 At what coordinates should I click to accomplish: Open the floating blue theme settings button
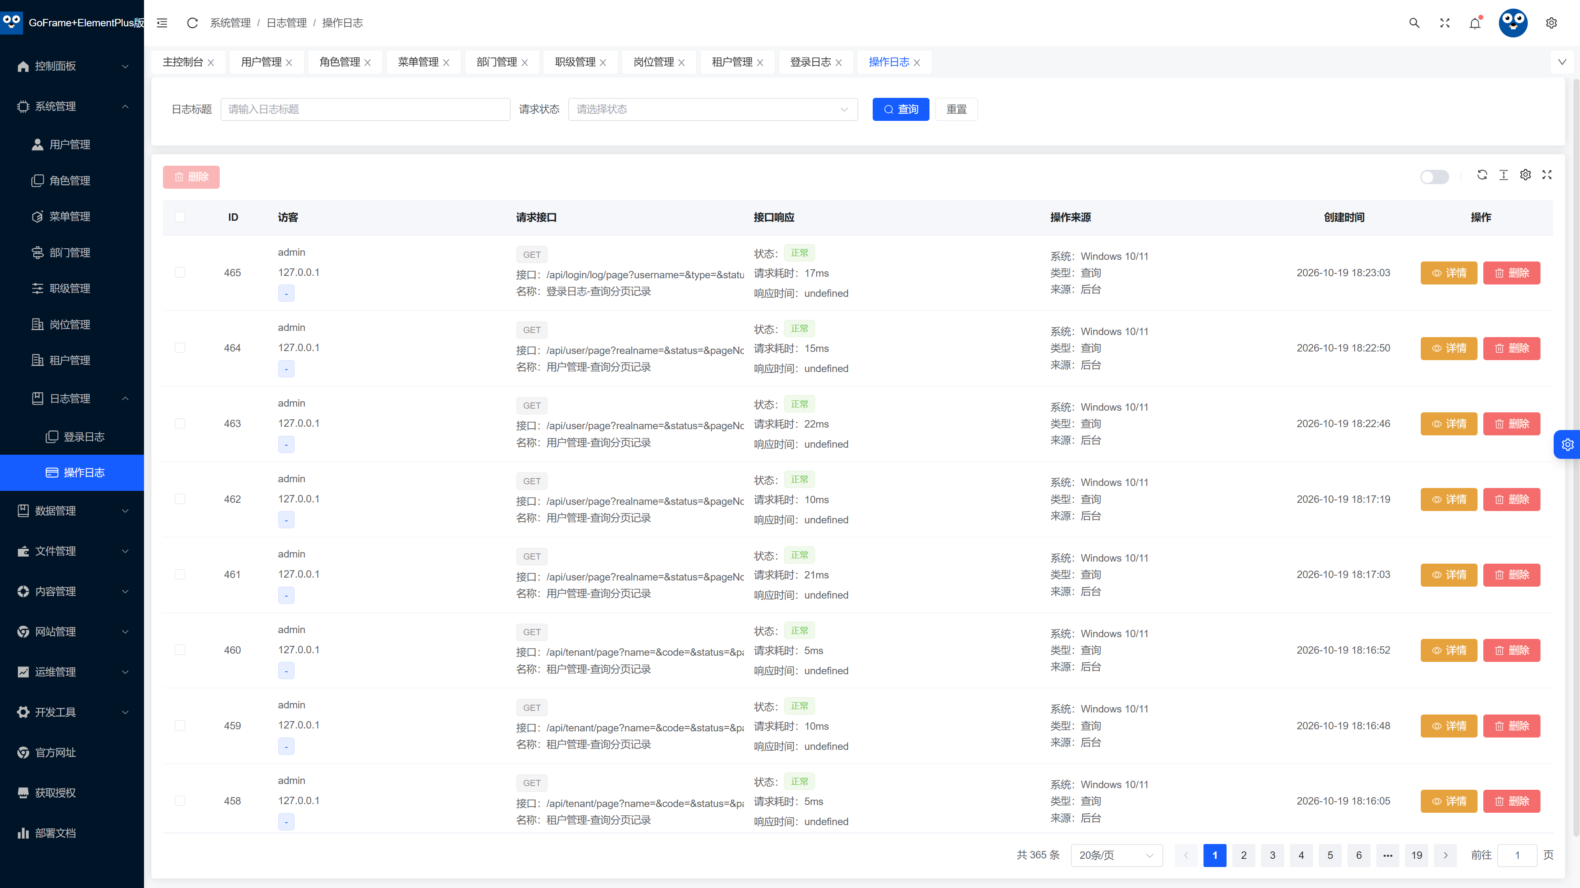(1567, 444)
